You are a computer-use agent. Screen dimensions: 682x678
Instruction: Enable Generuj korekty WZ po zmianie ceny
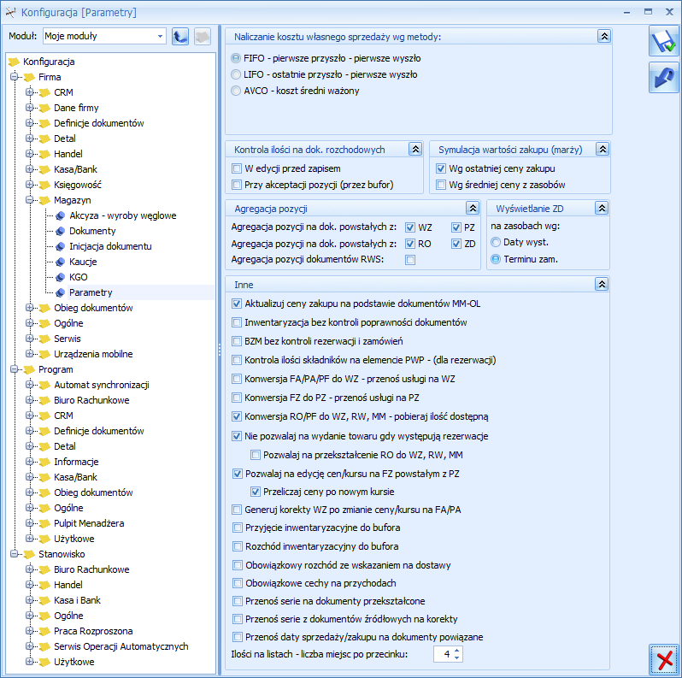pyautogui.click(x=237, y=510)
